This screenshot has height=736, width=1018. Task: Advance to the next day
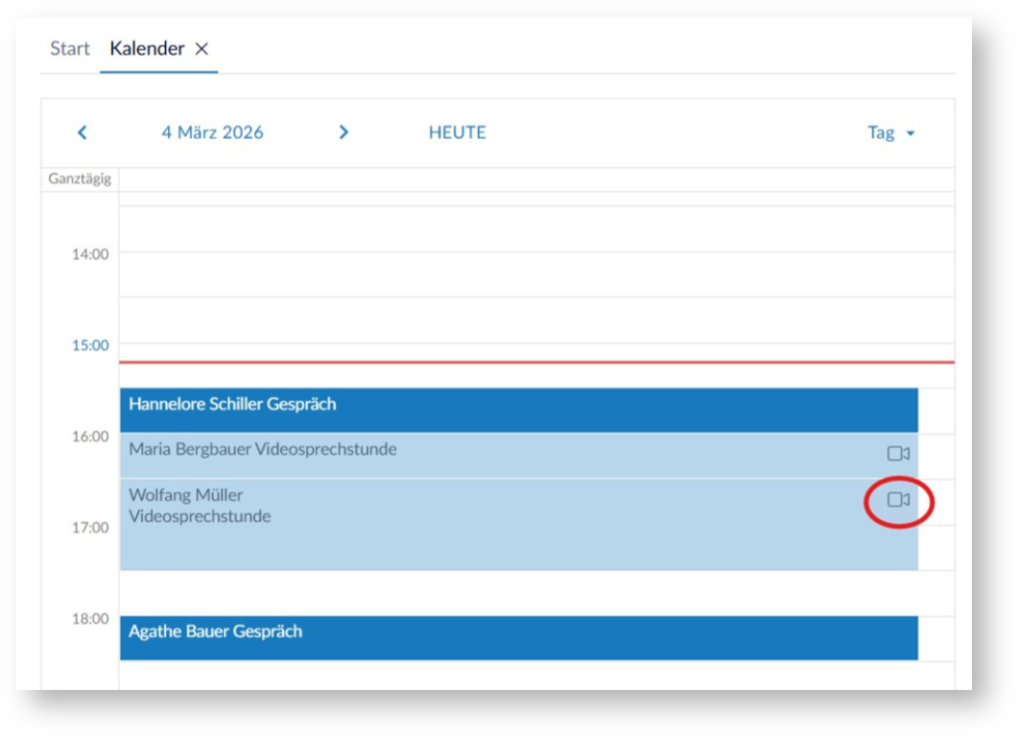click(x=343, y=133)
